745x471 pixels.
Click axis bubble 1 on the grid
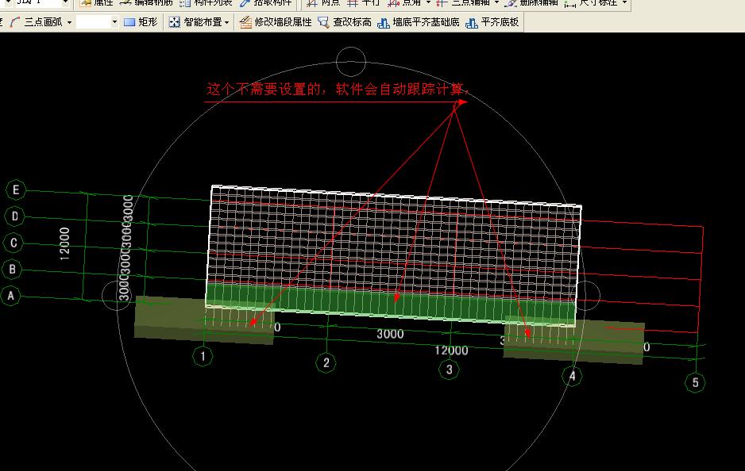[x=203, y=356]
